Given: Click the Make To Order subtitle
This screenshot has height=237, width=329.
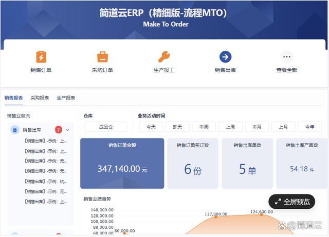Looking at the screenshot, I should coord(166,24).
